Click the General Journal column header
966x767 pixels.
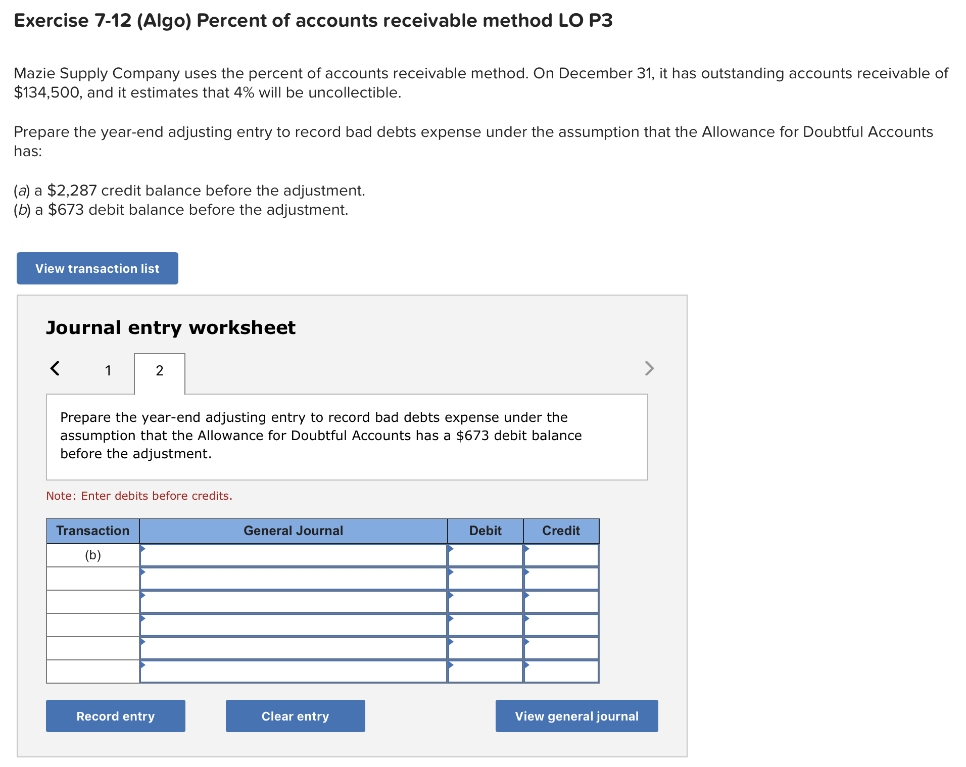point(293,531)
